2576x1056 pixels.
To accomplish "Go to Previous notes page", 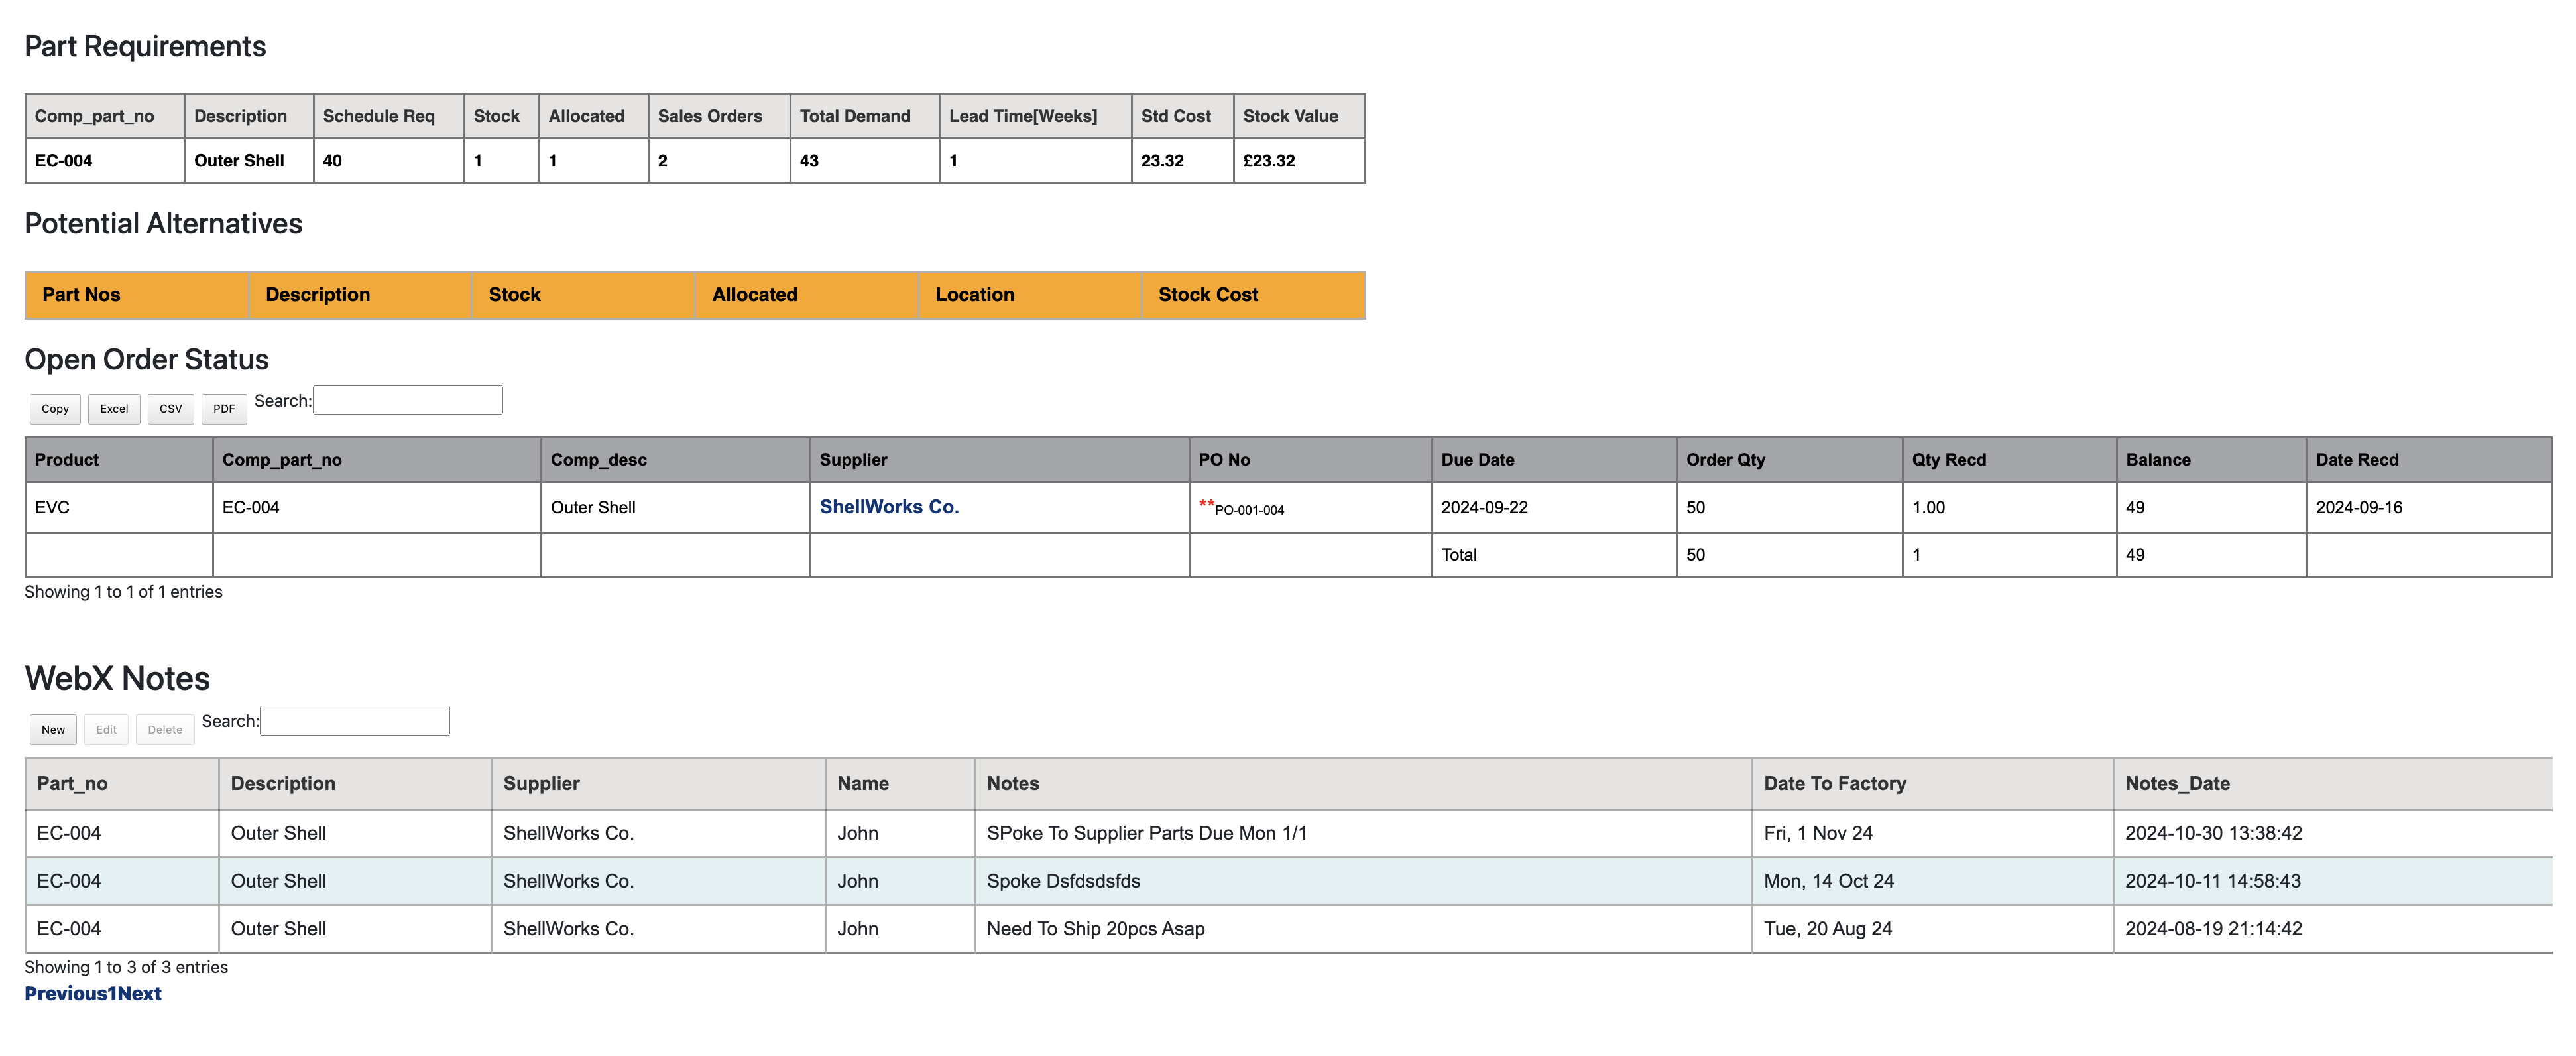I will (65, 993).
